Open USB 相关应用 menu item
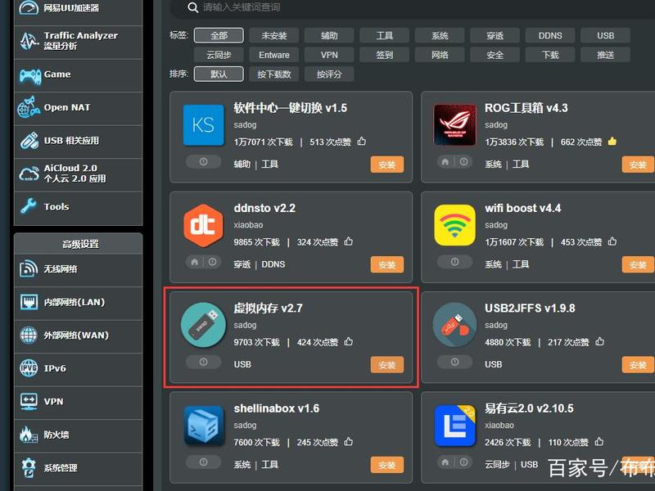The image size is (655, 491). tap(78, 141)
